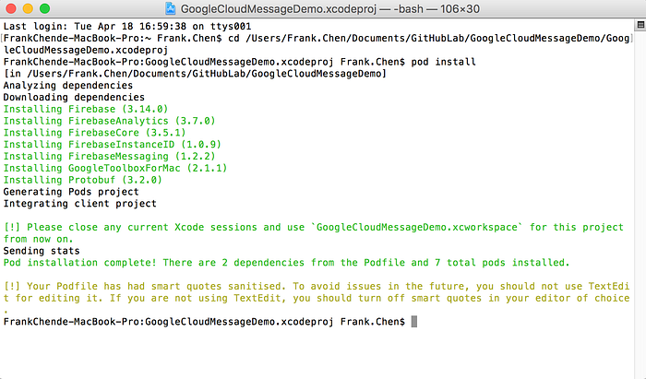Click the 'Last login: Tue Apr 18' line

point(127,27)
